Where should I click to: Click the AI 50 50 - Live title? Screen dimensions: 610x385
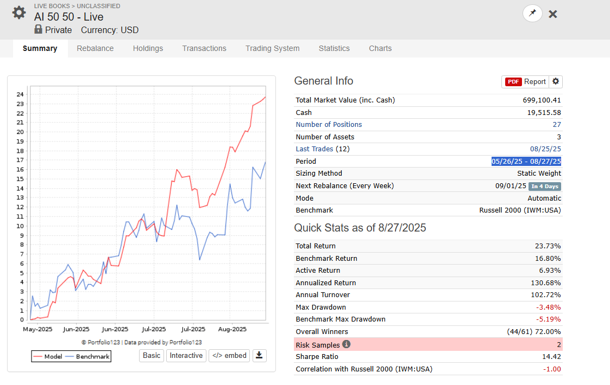69,17
